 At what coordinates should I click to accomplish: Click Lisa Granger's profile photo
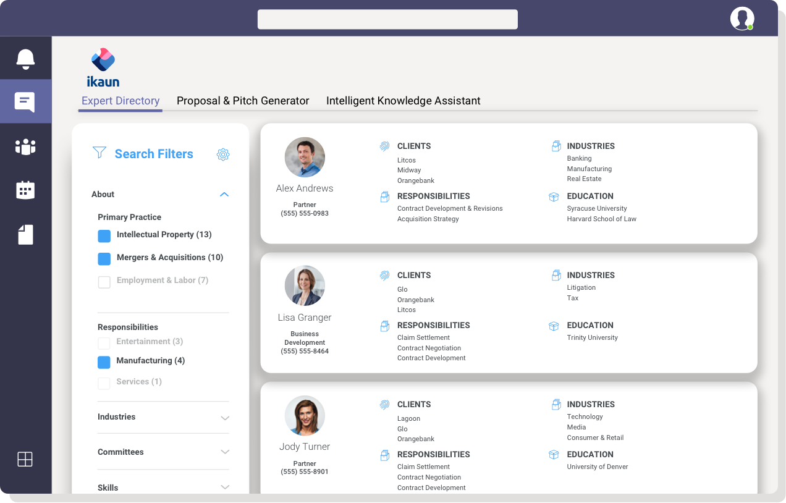coord(305,285)
